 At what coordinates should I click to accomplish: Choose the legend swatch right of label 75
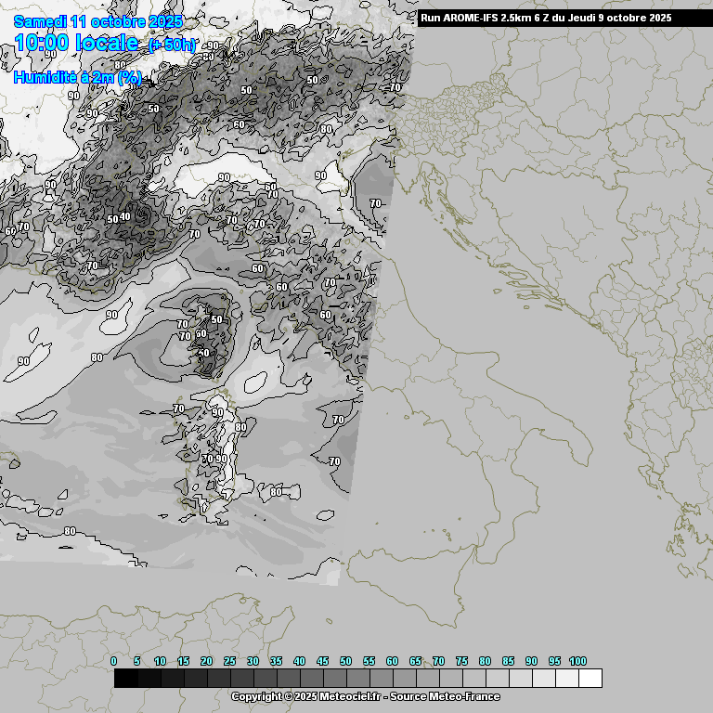473,679
